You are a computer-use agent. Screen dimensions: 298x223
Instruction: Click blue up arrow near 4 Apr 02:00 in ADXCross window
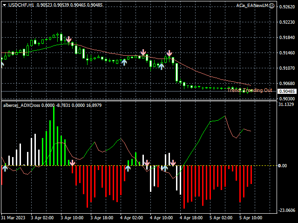pos(128,168)
